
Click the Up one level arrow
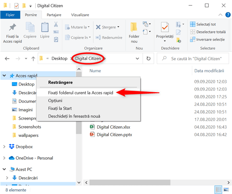pos(33,59)
